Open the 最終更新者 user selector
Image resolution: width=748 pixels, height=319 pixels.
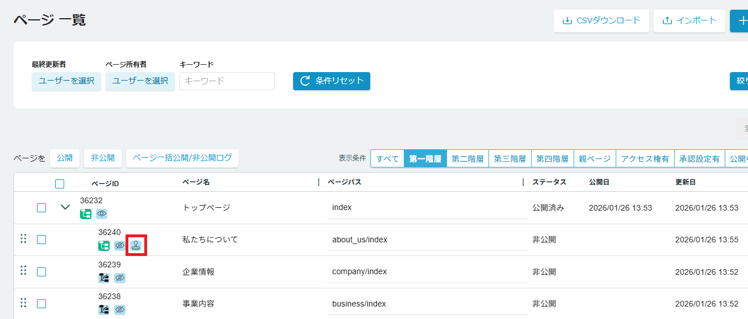(x=66, y=81)
